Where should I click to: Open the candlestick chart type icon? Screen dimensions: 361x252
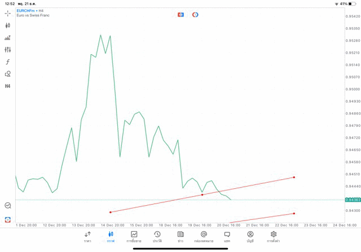pos(8,25)
